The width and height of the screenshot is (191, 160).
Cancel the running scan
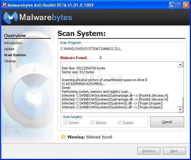[167, 122]
